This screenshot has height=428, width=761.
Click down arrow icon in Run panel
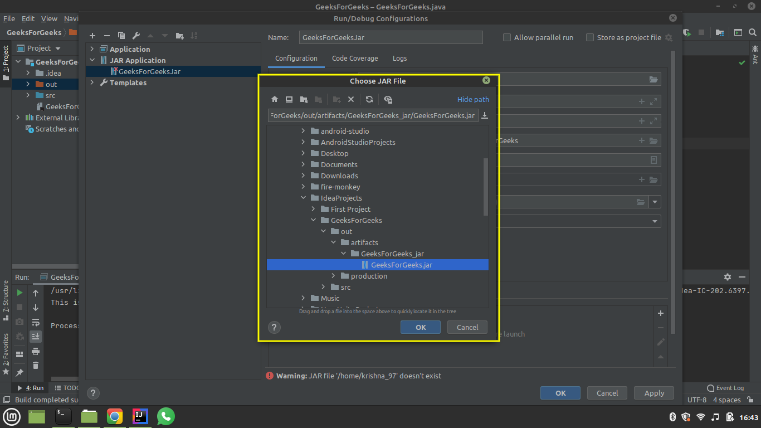pos(36,308)
